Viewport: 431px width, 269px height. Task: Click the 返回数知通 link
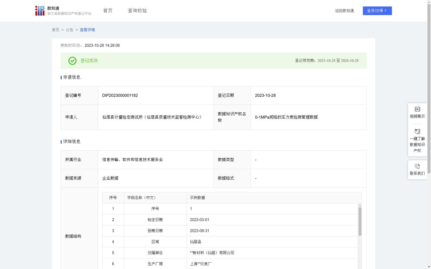(345, 11)
